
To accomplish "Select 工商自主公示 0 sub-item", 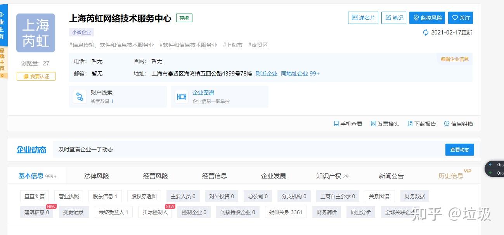I will [338, 196].
